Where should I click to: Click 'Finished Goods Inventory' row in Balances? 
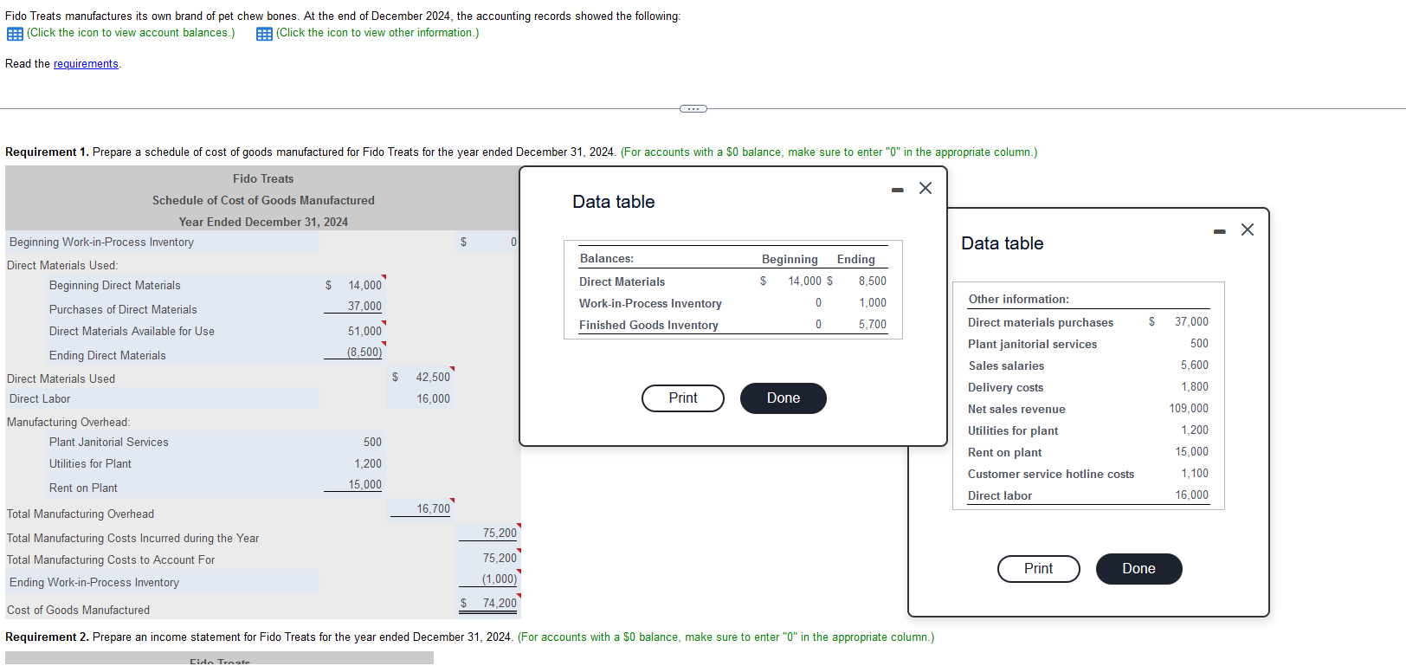[x=733, y=325]
